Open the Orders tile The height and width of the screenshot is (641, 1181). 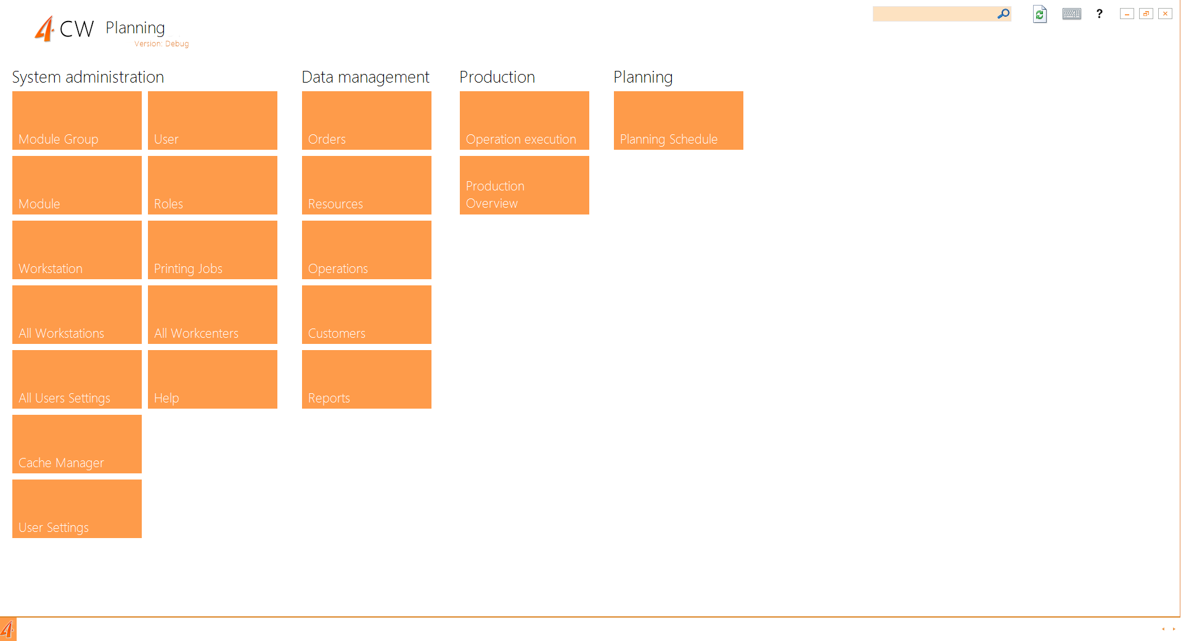[x=367, y=121]
